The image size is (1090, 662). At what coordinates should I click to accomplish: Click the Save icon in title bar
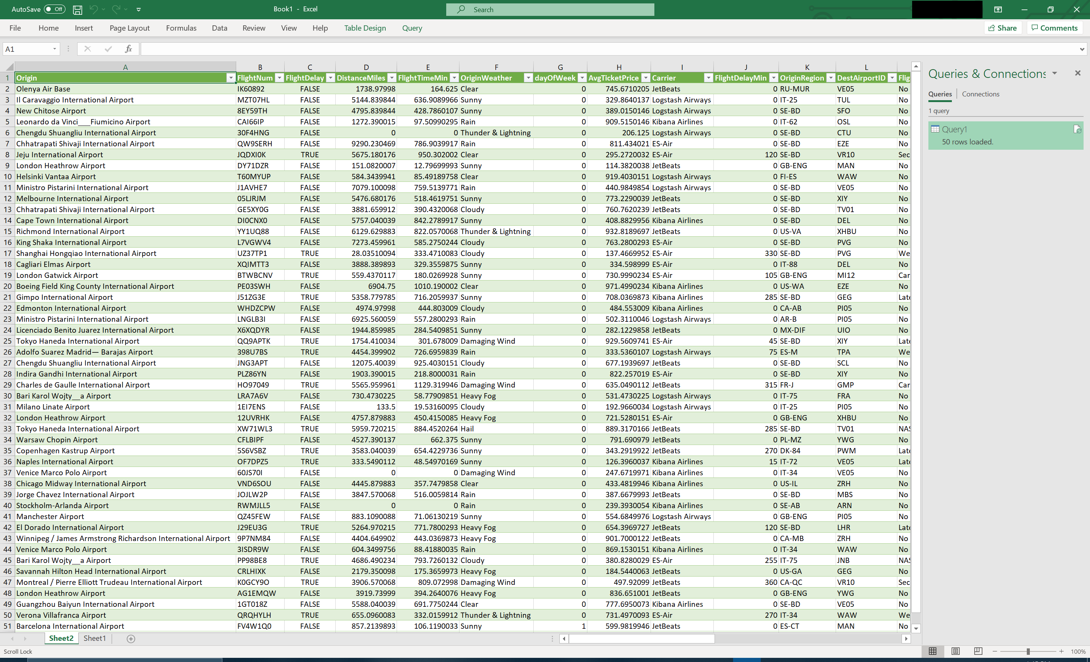[78, 9]
